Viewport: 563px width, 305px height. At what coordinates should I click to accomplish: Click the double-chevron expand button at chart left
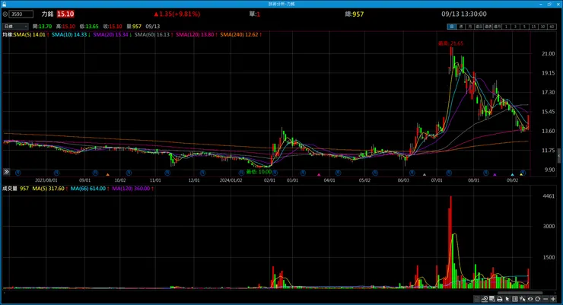(6, 172)
